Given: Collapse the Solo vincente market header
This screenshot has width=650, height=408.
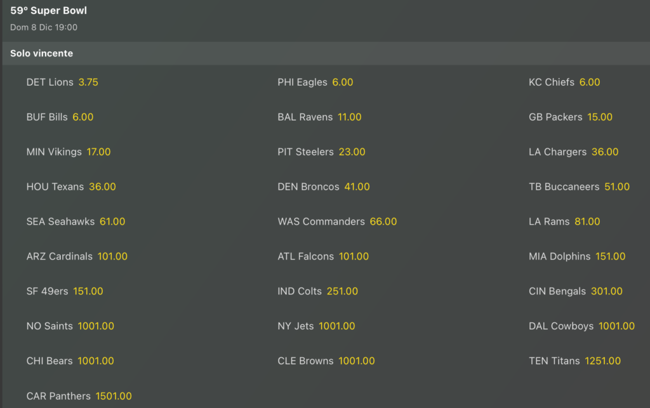Looking at the screenshot, I should 42,54.
